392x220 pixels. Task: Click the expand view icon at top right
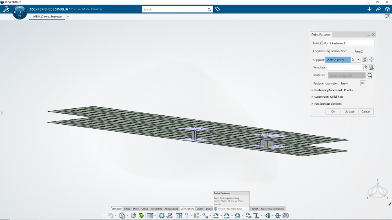coord(387,17)
